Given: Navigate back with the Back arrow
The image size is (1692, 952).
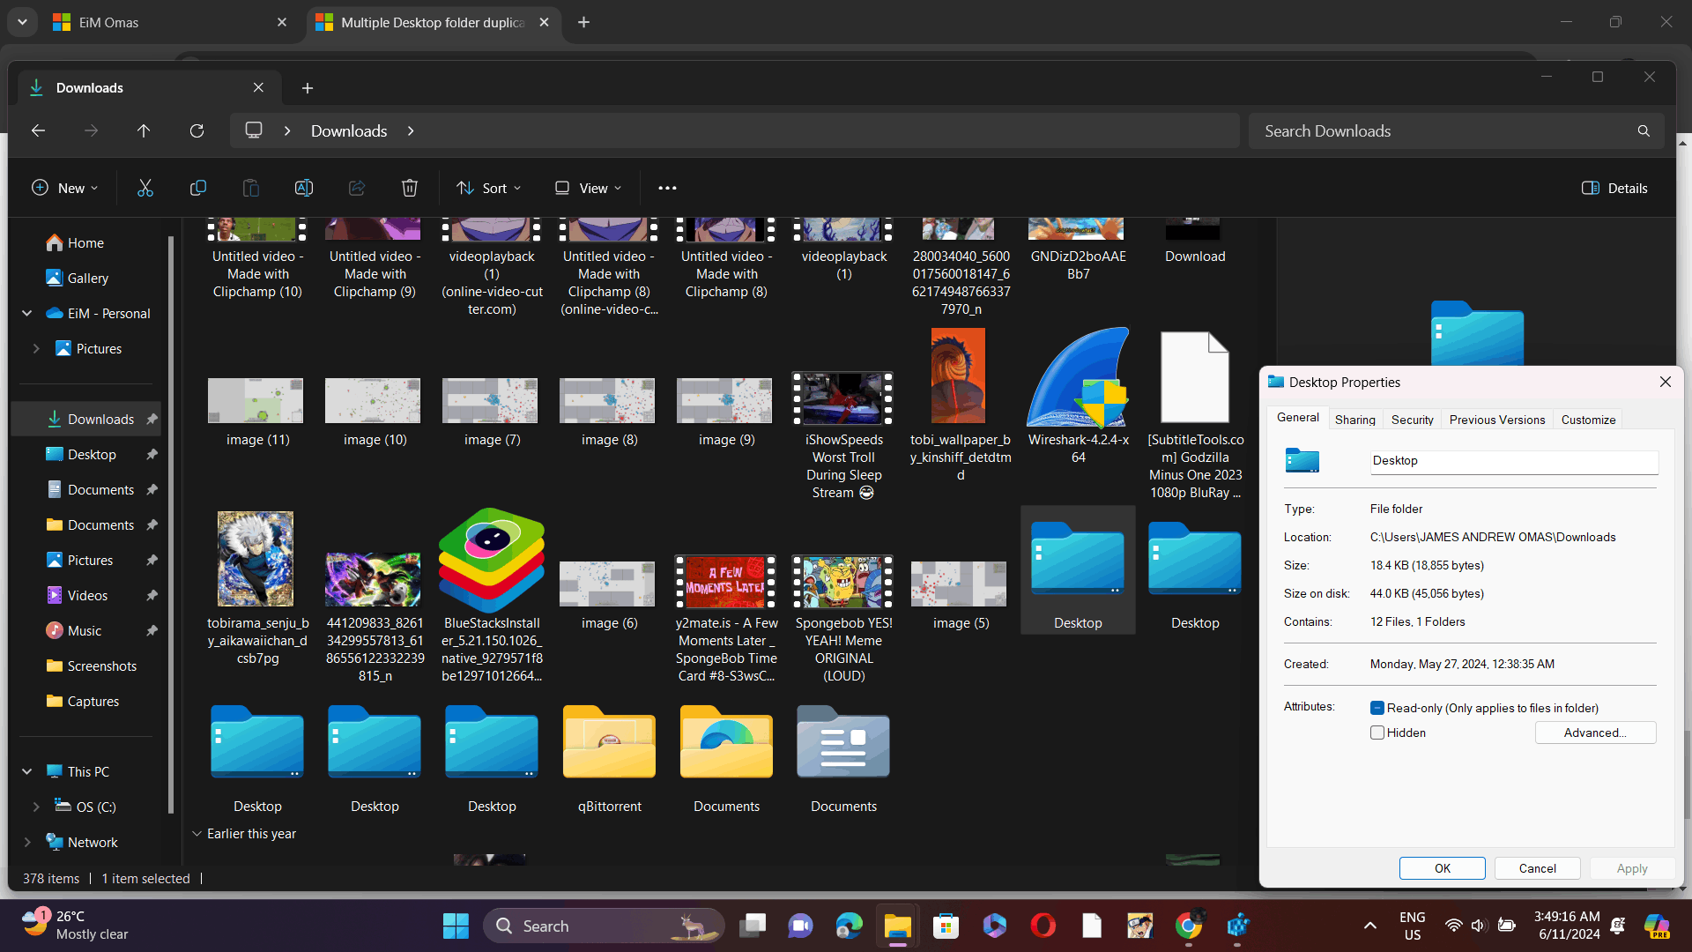Looking at the screenshot, I should pyautogui.click(x=38, y=130).
